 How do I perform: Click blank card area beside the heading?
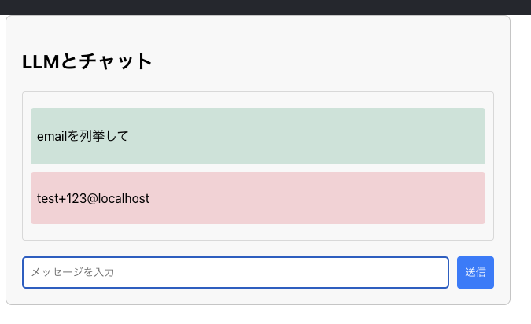point(322,61)
